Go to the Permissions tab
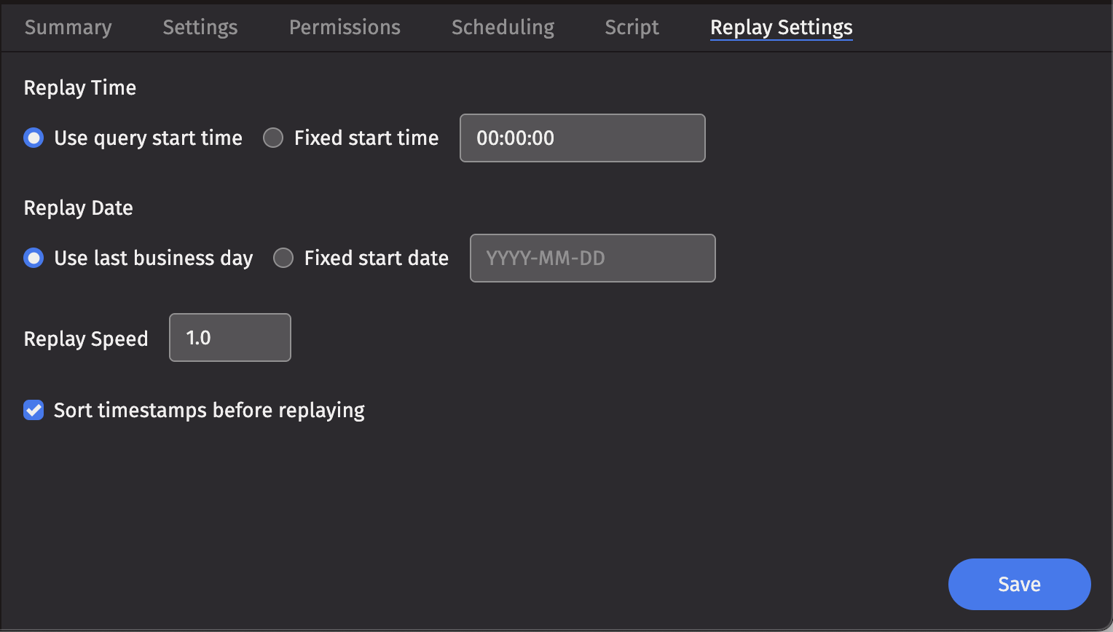 tap(345, 28)
